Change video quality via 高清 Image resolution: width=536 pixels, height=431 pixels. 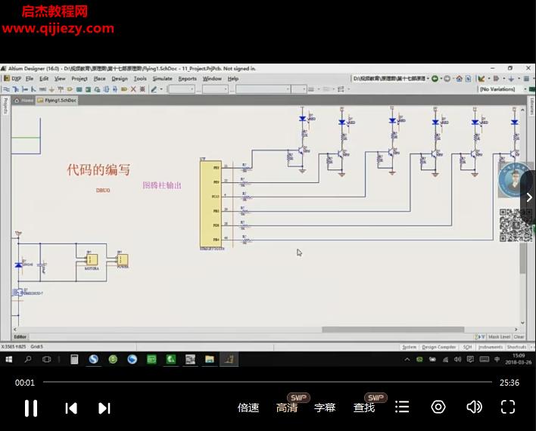pyautogui.click(x=286, y=408)
